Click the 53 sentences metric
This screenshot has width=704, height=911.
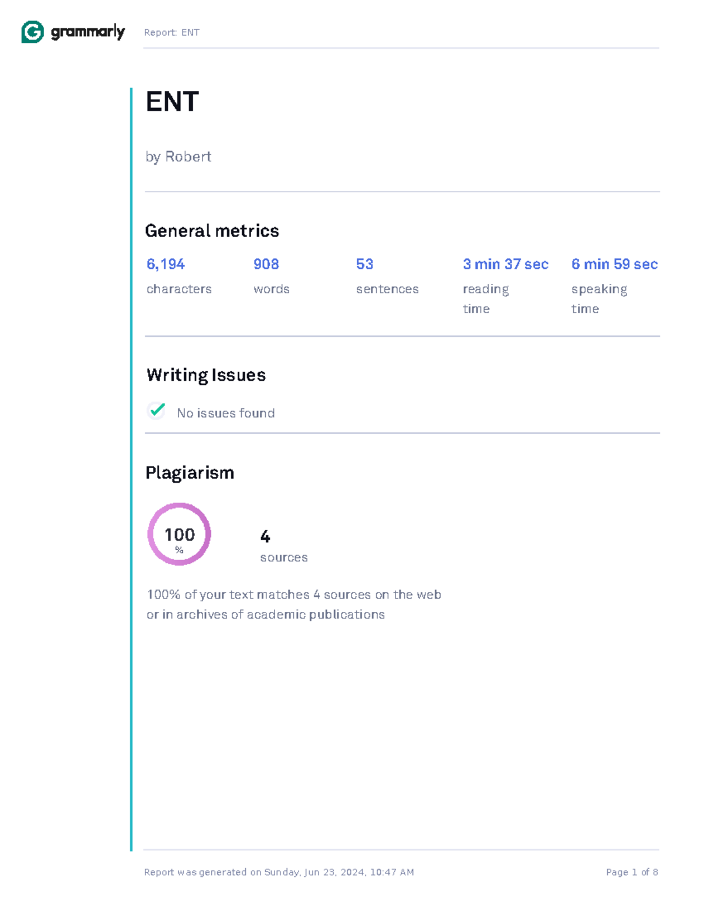[x=364, y=265]
